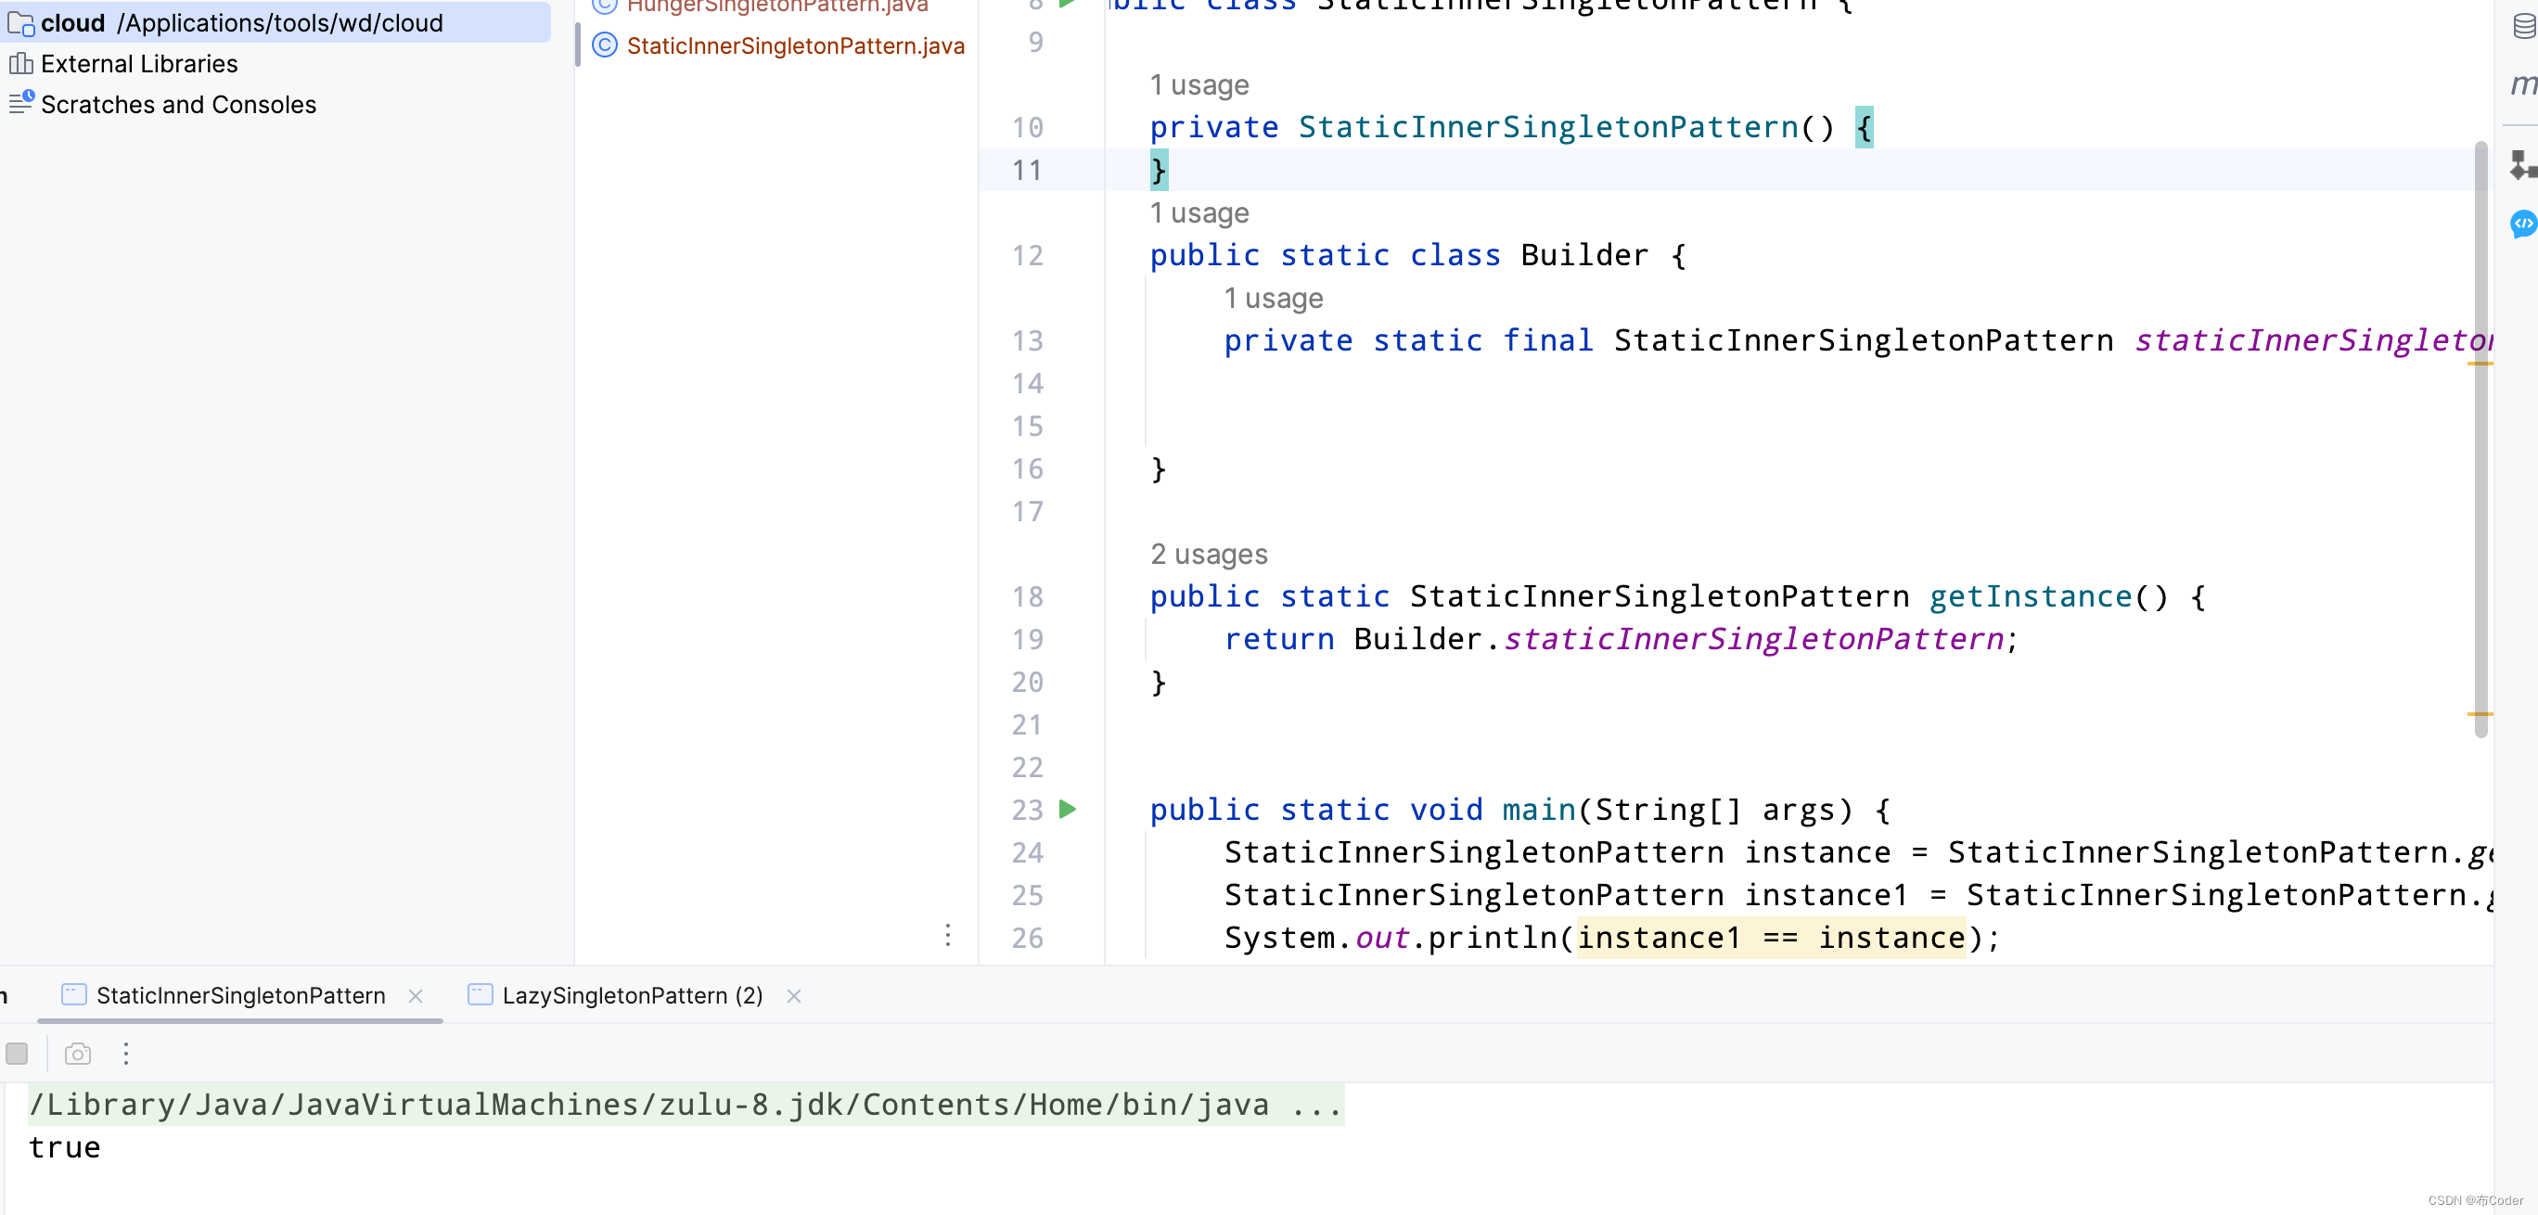Switch to StaticInnerSingletonPattern run tab

click(x=239, y=995)
